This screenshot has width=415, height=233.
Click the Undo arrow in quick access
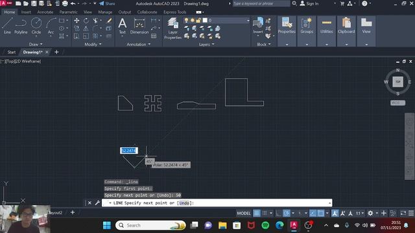pos(73,3)
